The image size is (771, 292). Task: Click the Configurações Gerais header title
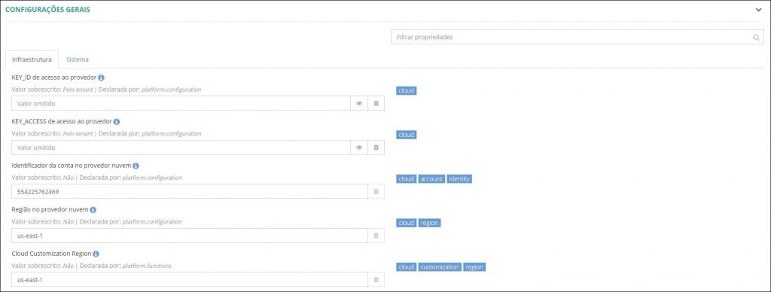coord(47,10)
